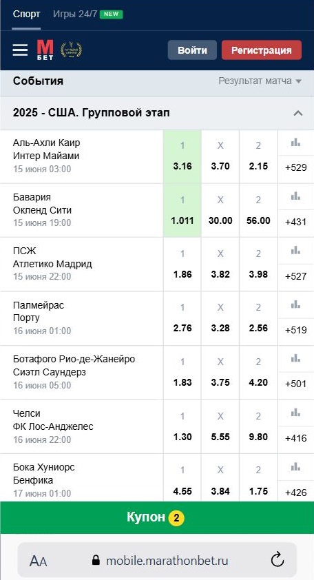Click the Войти login button
This screenshot has width=314, height=580.
pyautogui.click(x=192, y=50)
